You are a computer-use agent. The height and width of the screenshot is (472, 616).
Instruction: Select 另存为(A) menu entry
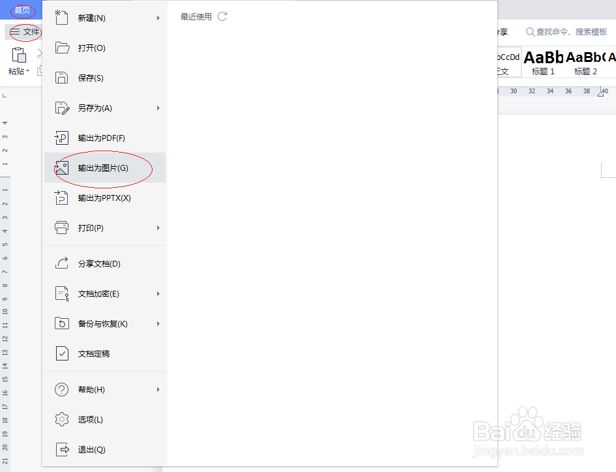[105, 108]
